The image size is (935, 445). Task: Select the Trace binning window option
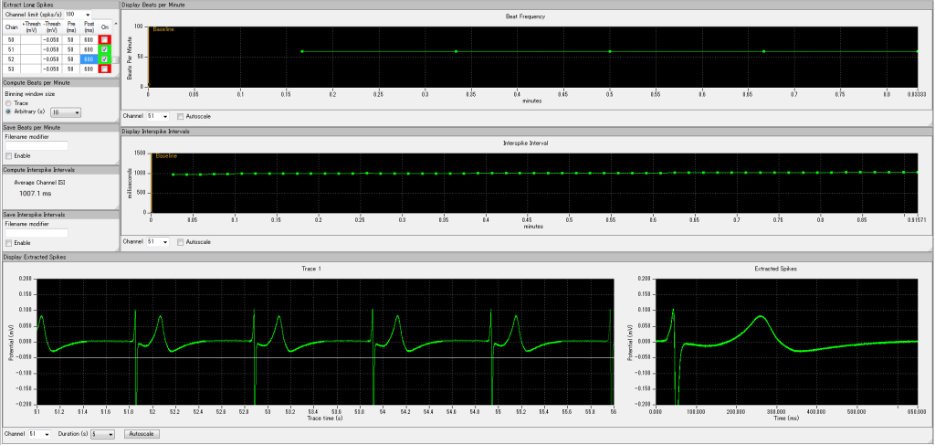click(x=8, y=103)
